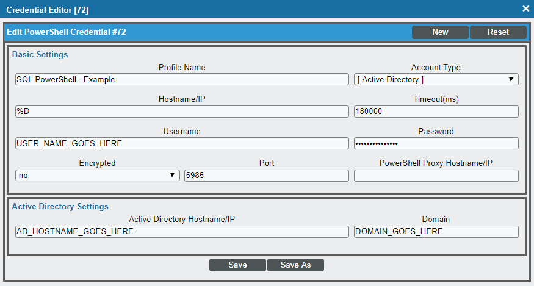This screenshot has height=286, width=534.
Task: Open the Account Type dropdown
Action: (436, 79)
